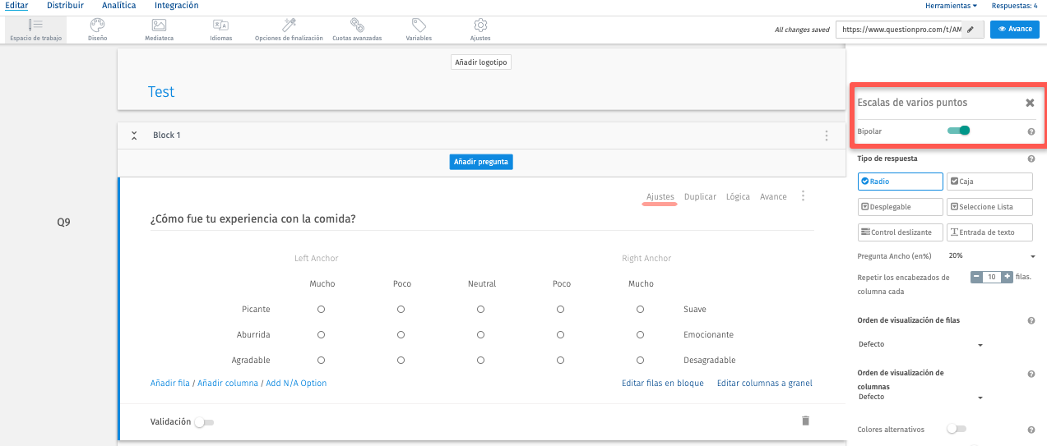This screenshot has width=1047, height=446.
Task: Open Opciones de finalización wand icon
Action: 289,25
